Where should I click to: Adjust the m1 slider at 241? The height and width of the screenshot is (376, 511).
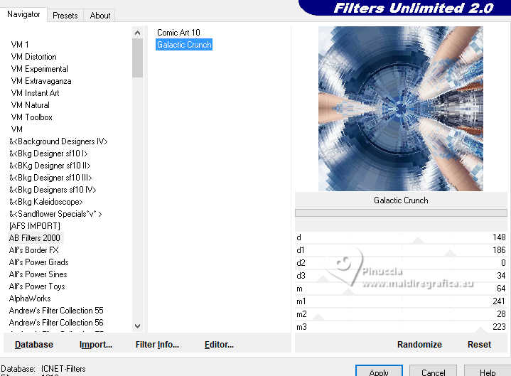click(401, 301)
